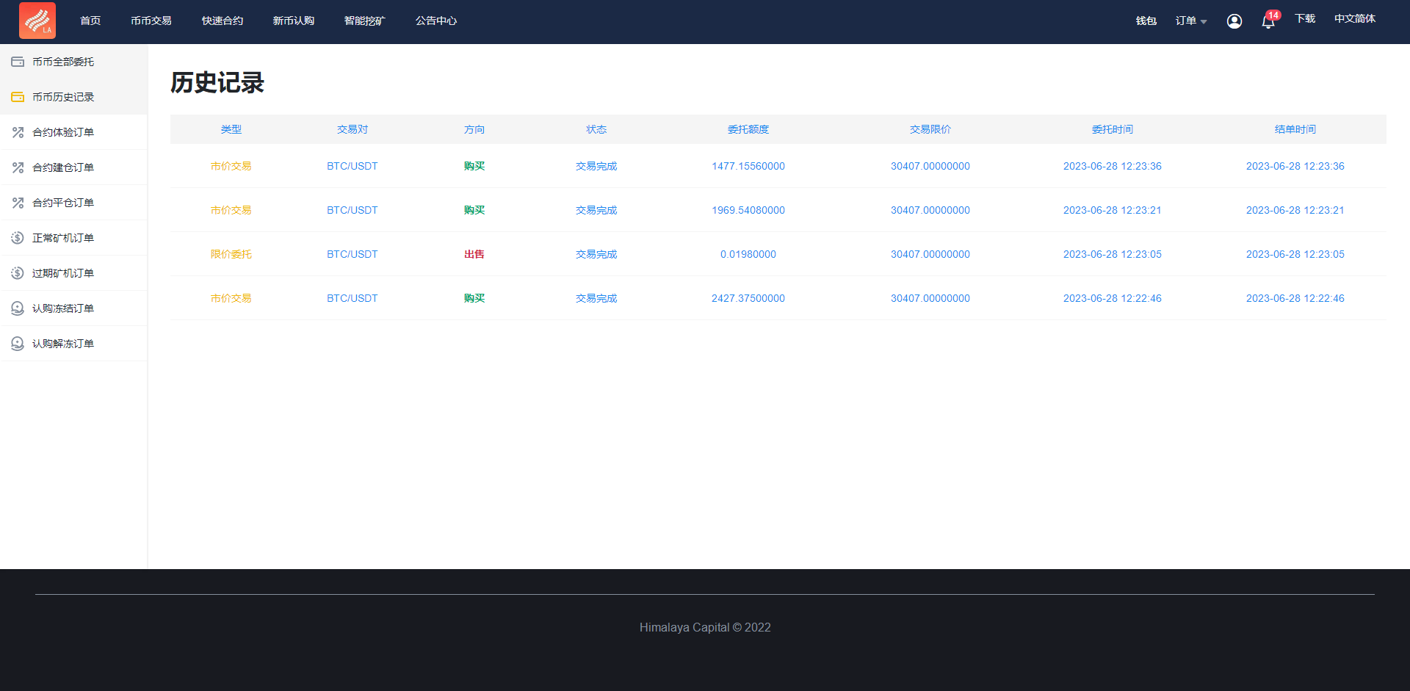Select 过期矿机订单 in the sidebar

click(63, 273)
